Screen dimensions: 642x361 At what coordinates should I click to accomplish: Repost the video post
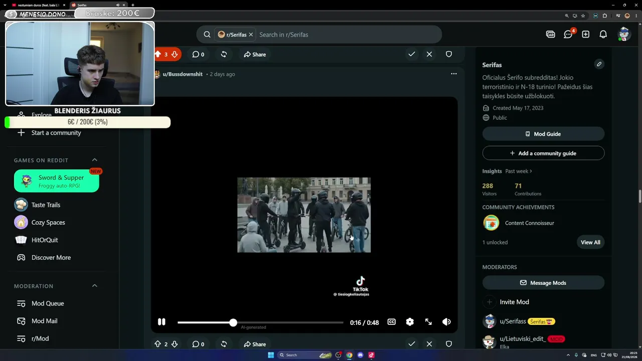(x=224, y=344)
